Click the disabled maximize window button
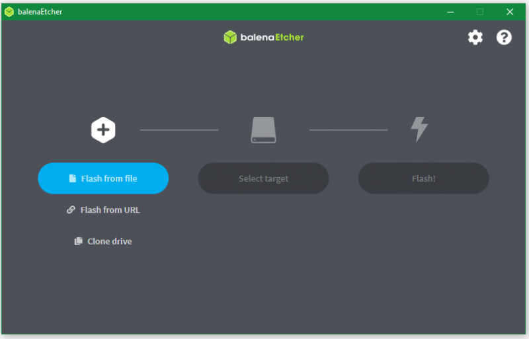 (480, 12)
